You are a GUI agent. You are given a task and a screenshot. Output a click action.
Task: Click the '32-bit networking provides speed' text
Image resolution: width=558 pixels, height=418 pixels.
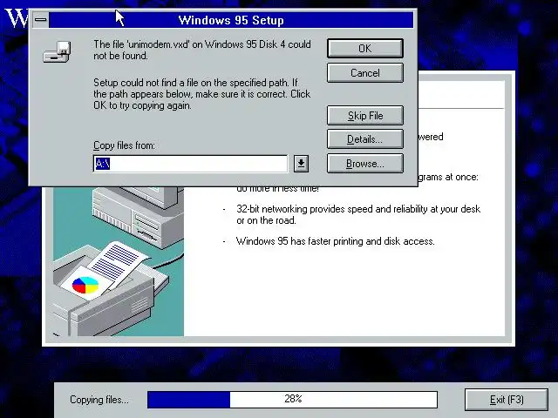point(358,214)
